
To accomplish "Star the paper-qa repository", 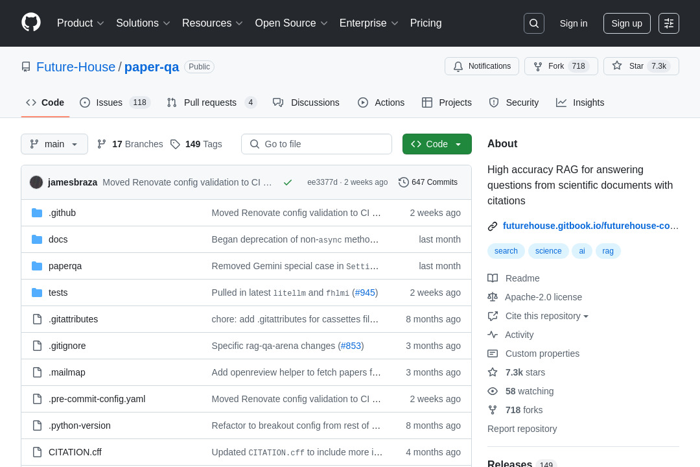I will tap(641, 66).
